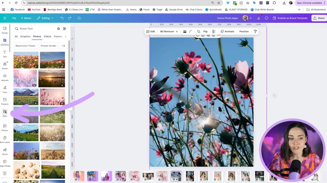Open the Charts panel in sidebar
The image size is (327, 183).
(5, 151)
